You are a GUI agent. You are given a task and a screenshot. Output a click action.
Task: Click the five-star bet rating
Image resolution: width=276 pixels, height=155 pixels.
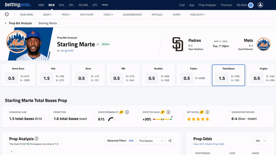click(x=198, y=119)
